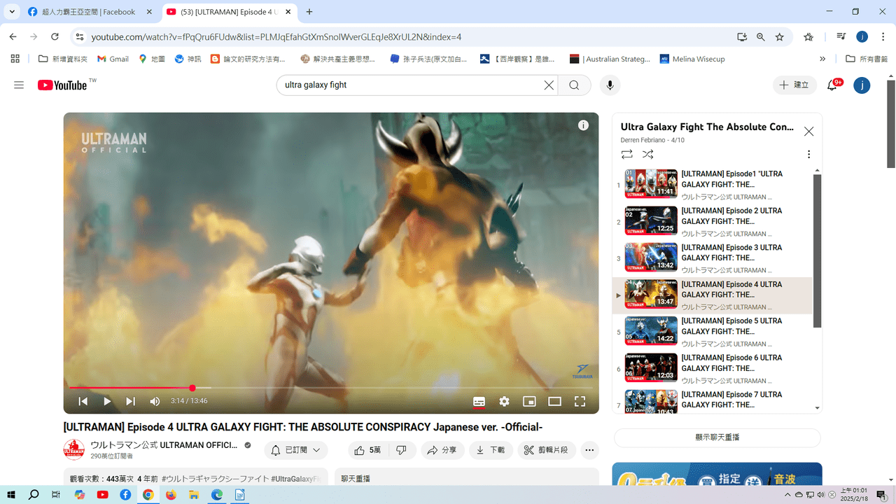Open video player settings gear
This screenshot has width=896, height=504.
point(504,401)
